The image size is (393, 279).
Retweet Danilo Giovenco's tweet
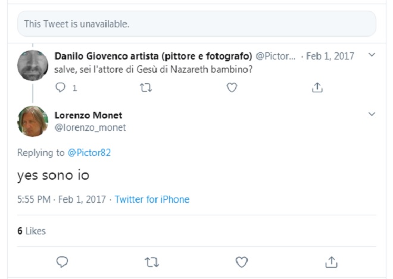pyautogui.click(x=145, y=87)
